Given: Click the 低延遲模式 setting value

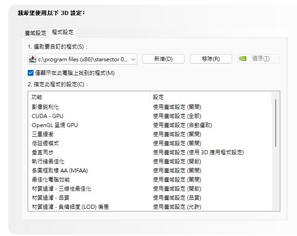Looking at the screenshot, I should click(177, 143).
